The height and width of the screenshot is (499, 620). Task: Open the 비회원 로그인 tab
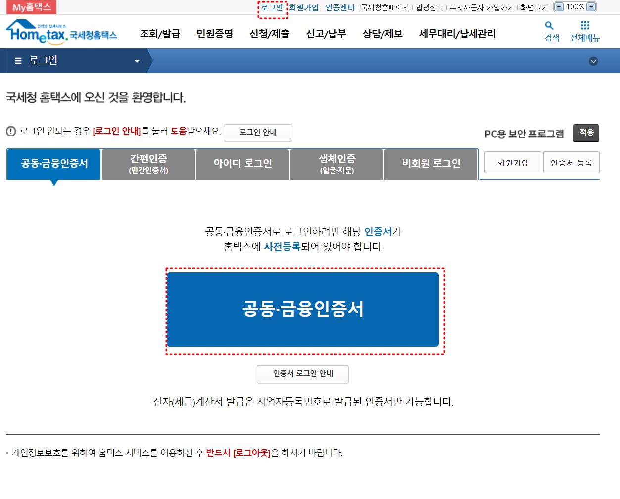click(x=430, y=164)
